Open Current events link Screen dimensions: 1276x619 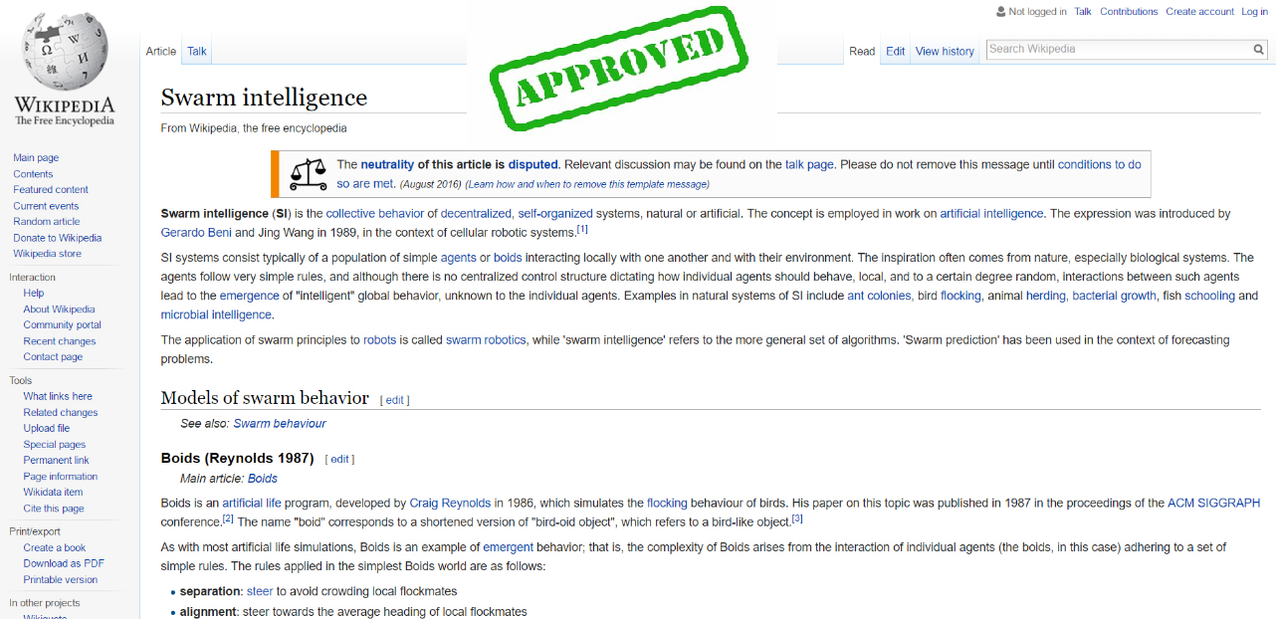tap(46, 205)
